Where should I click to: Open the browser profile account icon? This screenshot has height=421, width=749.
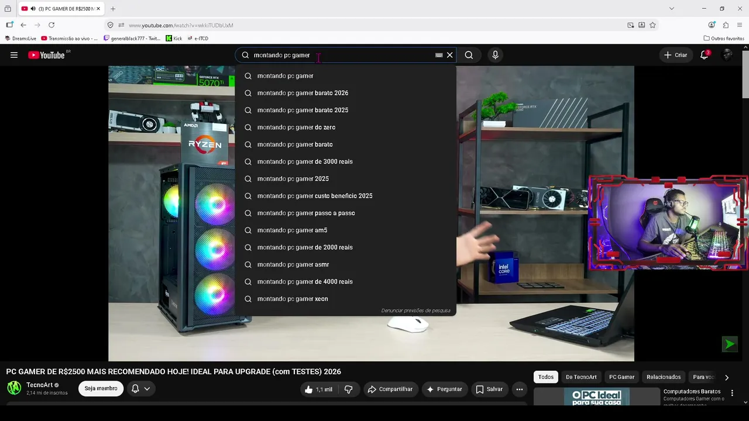(x=712, y=25)
